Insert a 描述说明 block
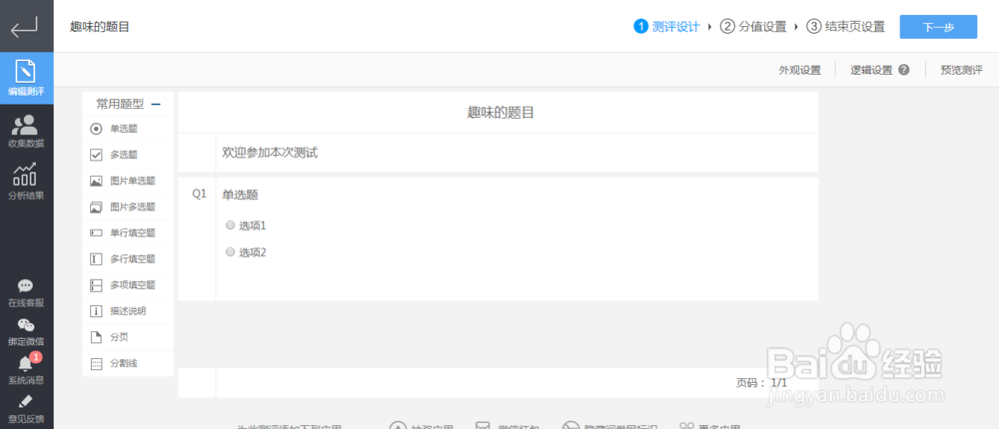Screen dimensions: 999x429 point(128,311)
